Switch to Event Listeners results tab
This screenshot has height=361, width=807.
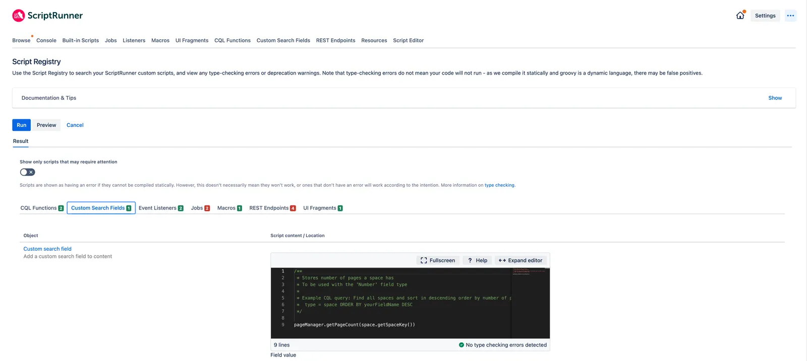(161, 208)
